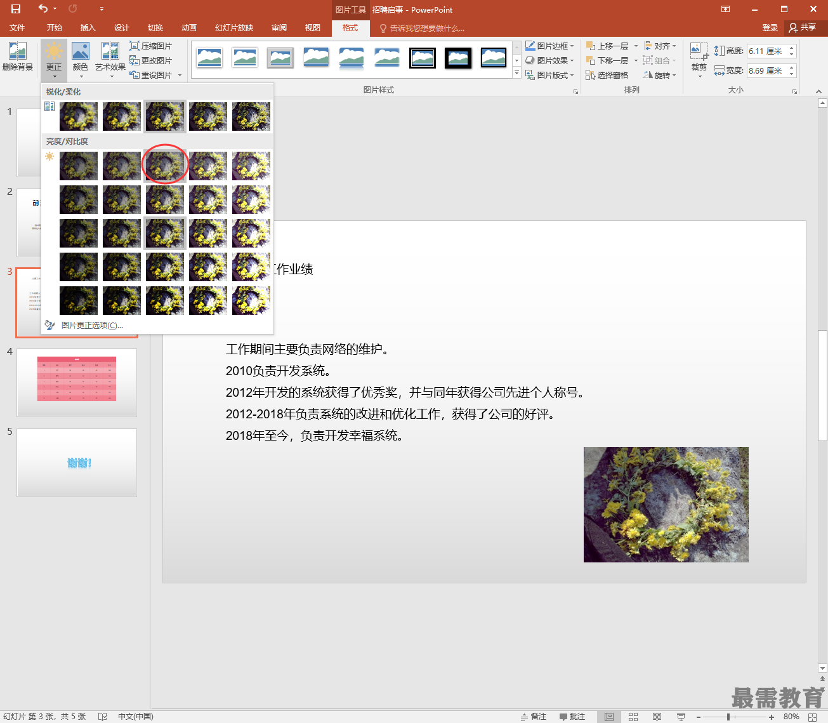Click 登录 sign in
Screen dimensions: 828x723
[770, 27]
